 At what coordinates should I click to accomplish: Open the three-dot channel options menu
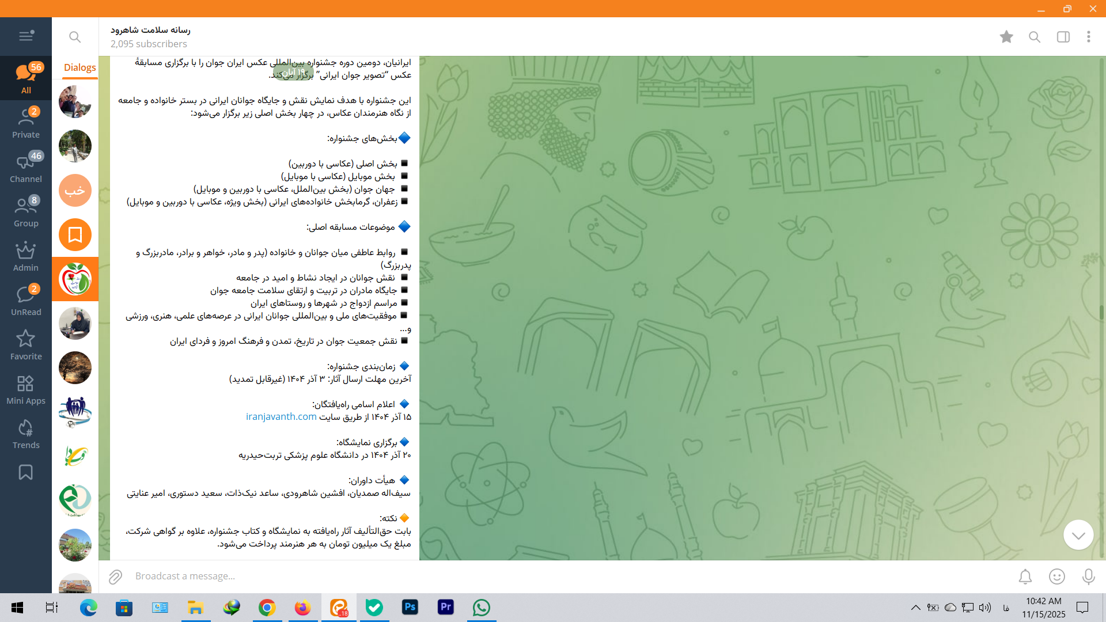point(1088,37)
